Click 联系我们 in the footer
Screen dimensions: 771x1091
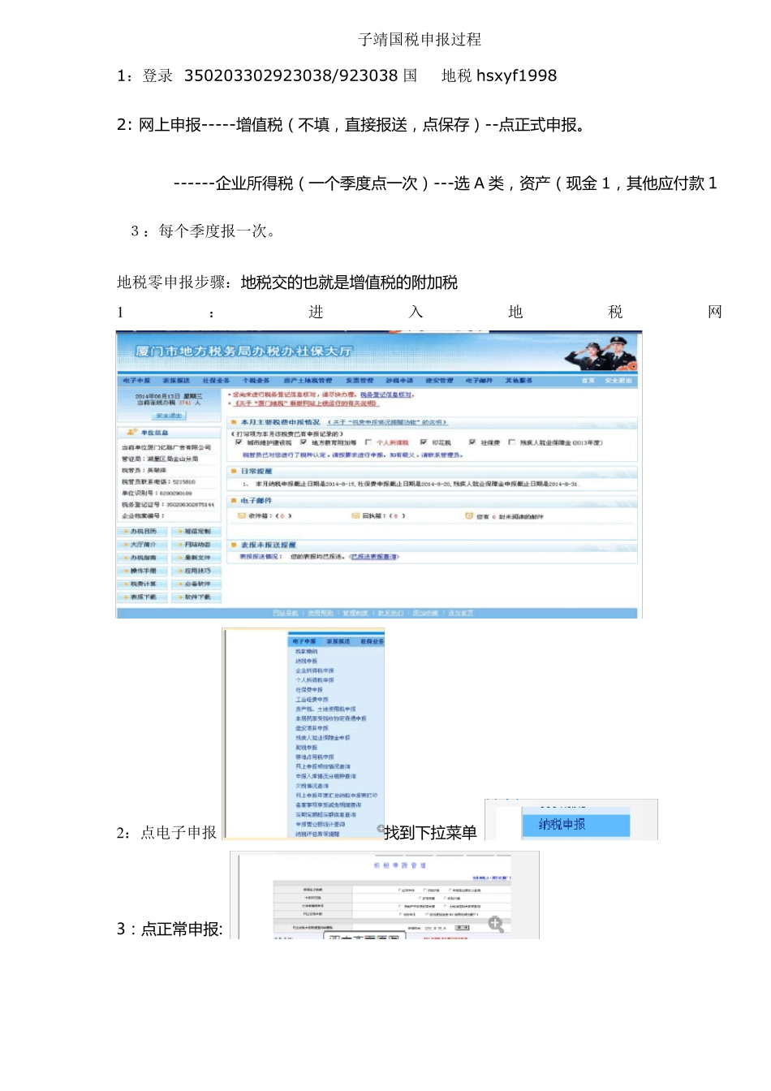[390, 613]
